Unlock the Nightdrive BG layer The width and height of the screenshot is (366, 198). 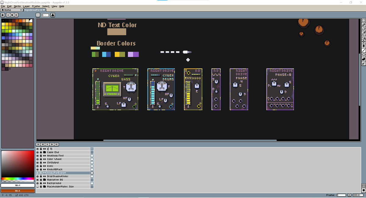pyautogui.click(x=41, y=180)
